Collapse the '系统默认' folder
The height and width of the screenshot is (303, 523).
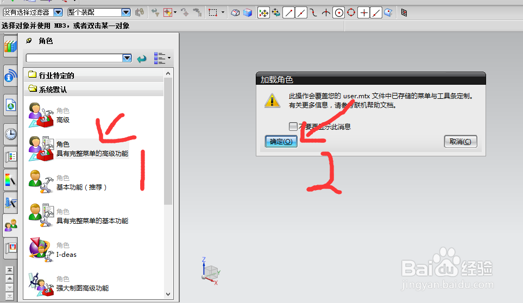(x=93, y=90)
